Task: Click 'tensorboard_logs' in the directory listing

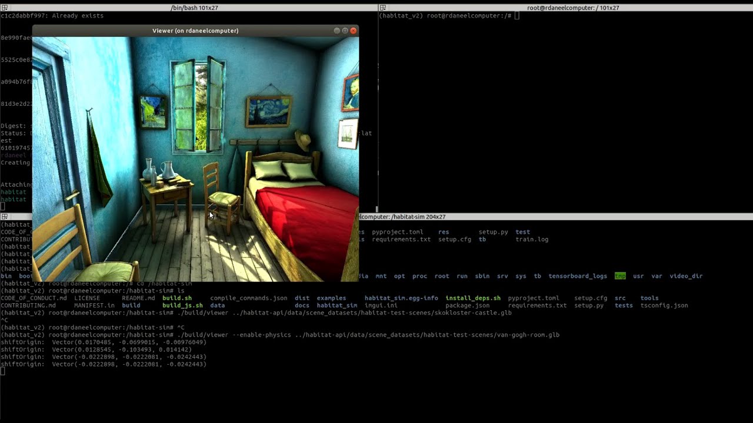Action: pyautogui.click(x=578, y=276)
